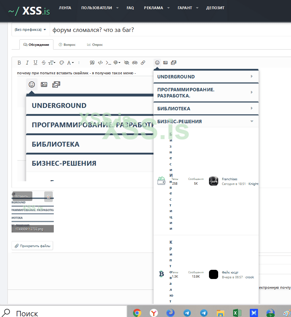Click the 5K messages count

point(196,184)
